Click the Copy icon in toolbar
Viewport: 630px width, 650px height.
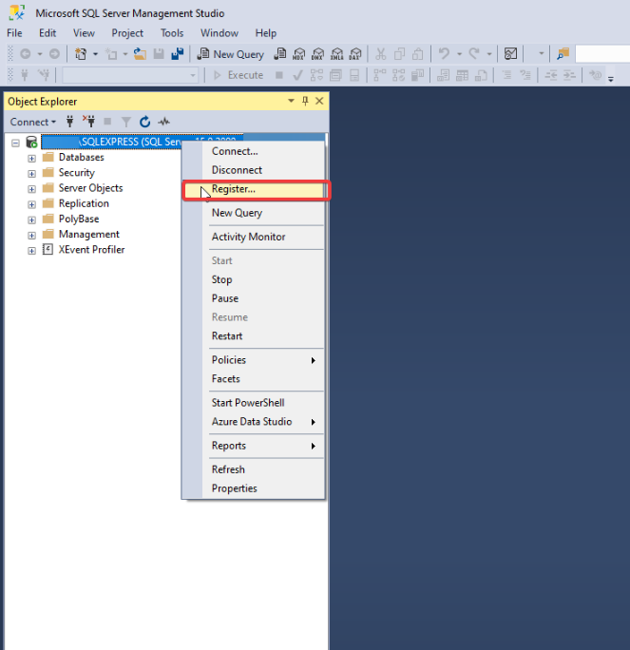click(399, 54)
